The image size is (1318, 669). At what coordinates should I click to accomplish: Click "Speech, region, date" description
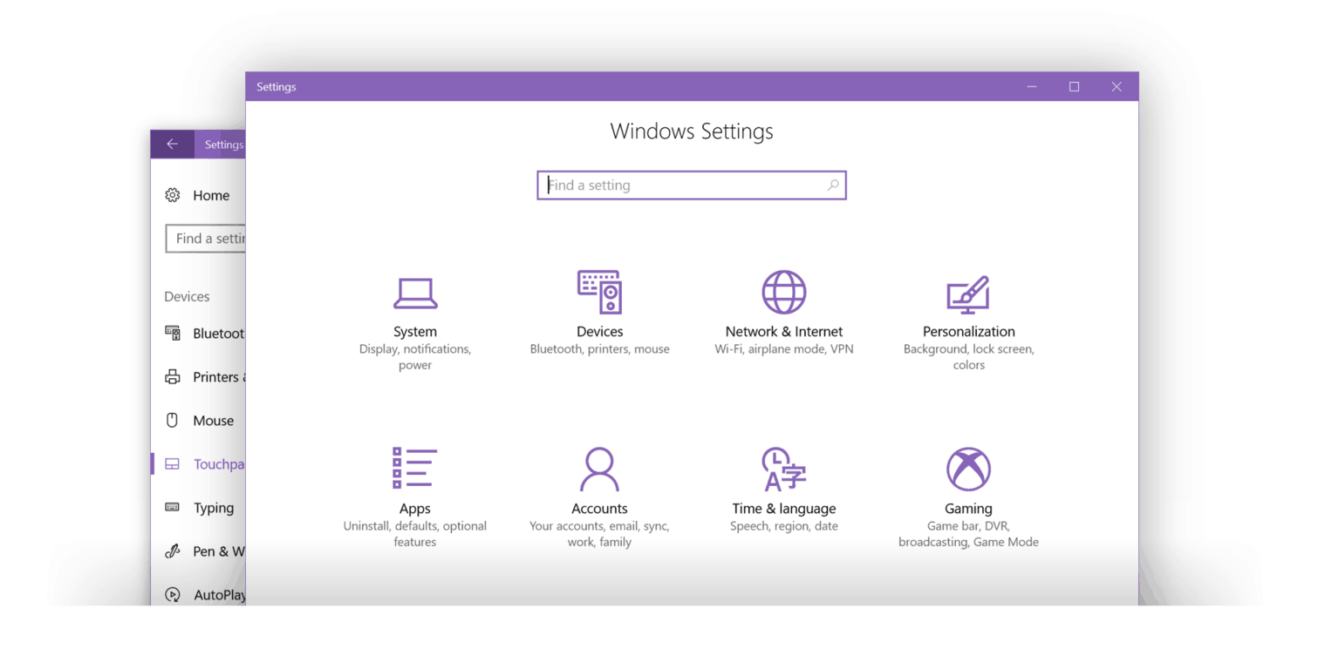coord(784,526)
